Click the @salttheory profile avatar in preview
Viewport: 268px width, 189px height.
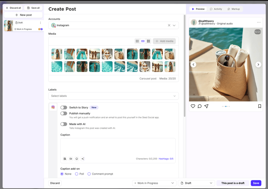tap(194, 22)
